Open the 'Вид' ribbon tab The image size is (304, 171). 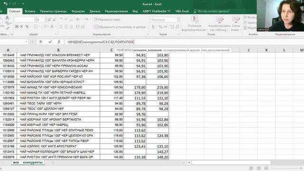(x=135, y=11)
